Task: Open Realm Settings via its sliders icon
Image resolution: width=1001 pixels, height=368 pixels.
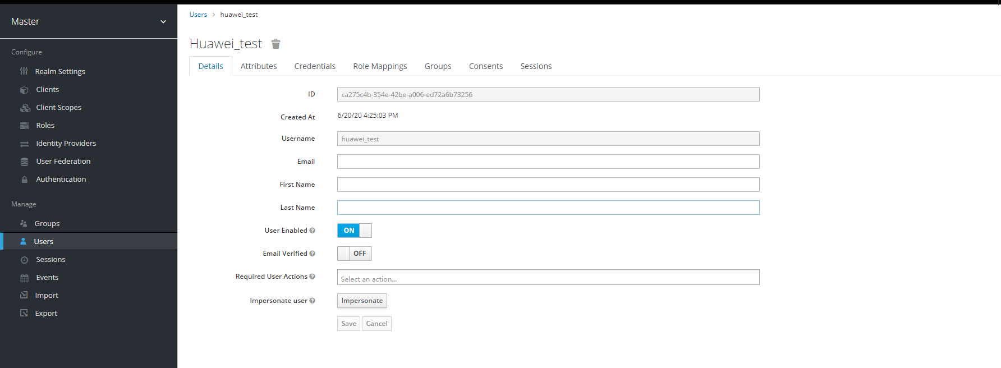Action: click(24, 71)
